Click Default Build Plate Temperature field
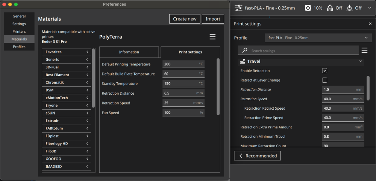The height and width of the screenshot is (181, 376). point(183,74)
